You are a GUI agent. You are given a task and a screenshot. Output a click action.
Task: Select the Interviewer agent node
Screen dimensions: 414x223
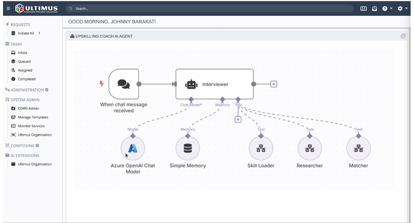click(x=215, y=84)
